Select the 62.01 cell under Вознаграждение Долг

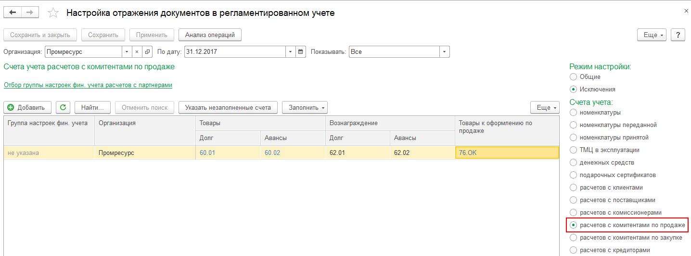[358, 153]
